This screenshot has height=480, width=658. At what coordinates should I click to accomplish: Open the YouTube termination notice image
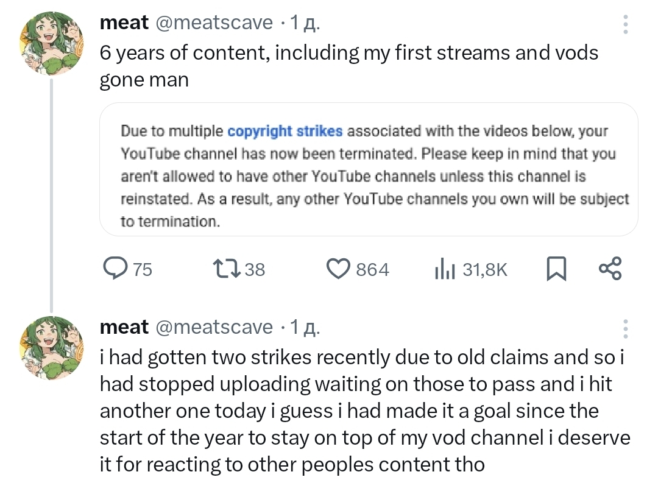pos(369,169)
